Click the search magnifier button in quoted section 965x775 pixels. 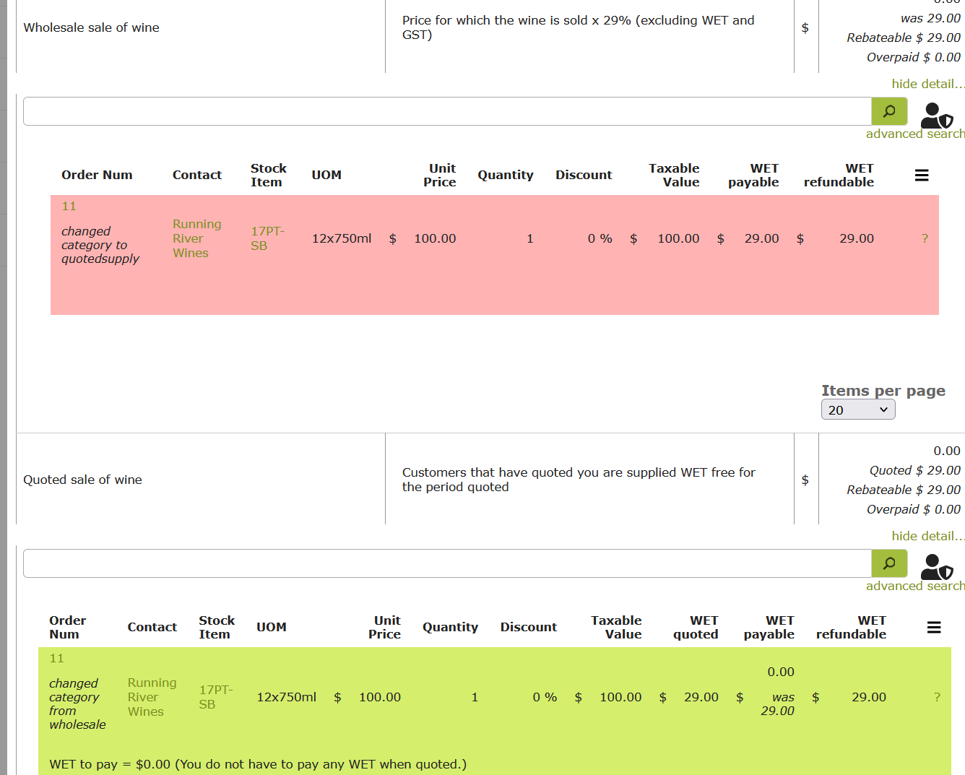889,563
